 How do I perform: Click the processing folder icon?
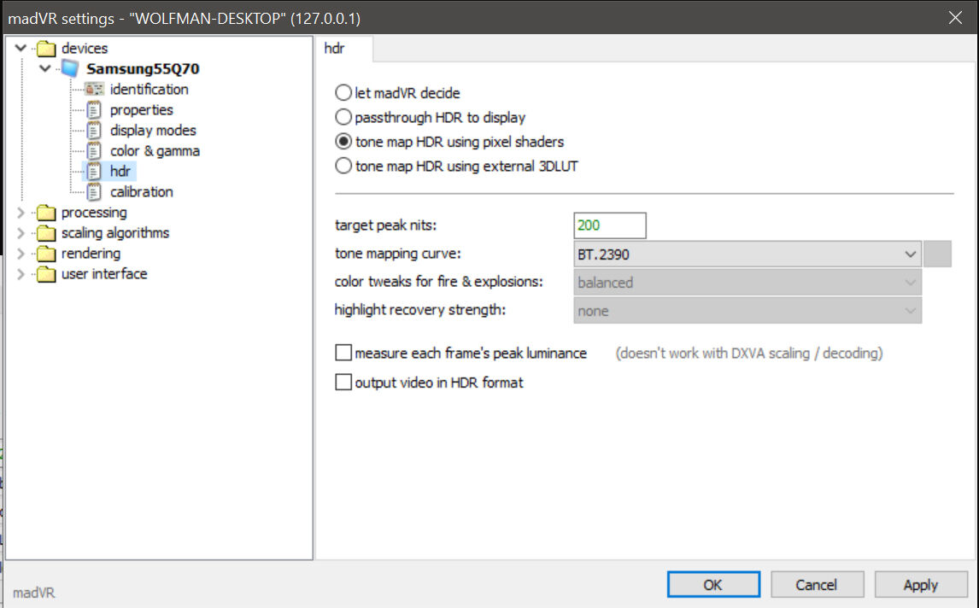pyautogui.click(x=46, y=213)
